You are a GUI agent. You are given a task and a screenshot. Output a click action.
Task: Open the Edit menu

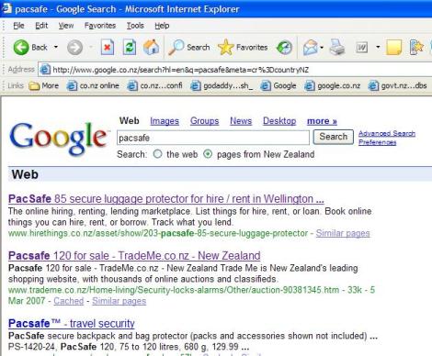point(41,26)
